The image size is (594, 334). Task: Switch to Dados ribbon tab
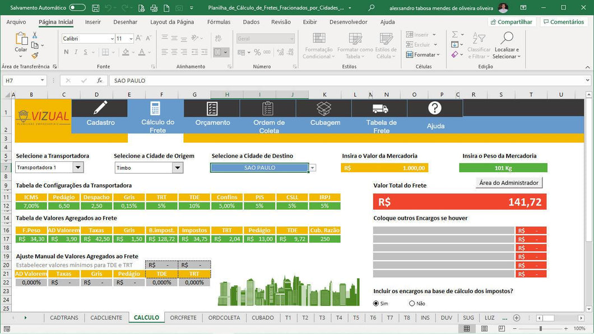(x=251, y=22)
